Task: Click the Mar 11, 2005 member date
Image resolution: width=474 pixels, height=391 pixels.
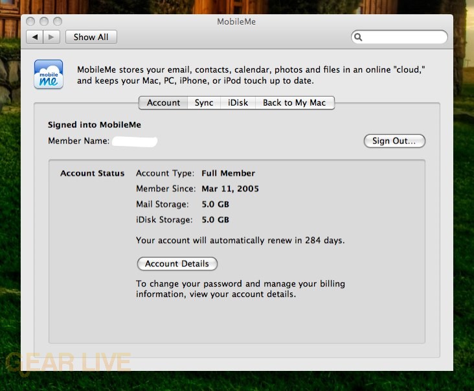Action: click(230, 189)
